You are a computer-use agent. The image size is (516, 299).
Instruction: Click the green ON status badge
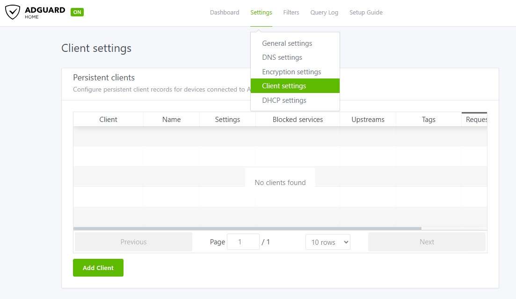pyautogui.click(x=77, y=12)
